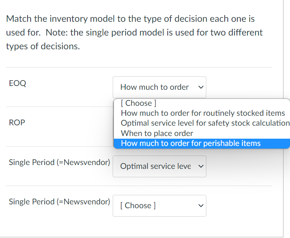The image size is (290, 238).
Task: Click chevron on the last Single Period dropdown
Action: click(200, 206)
